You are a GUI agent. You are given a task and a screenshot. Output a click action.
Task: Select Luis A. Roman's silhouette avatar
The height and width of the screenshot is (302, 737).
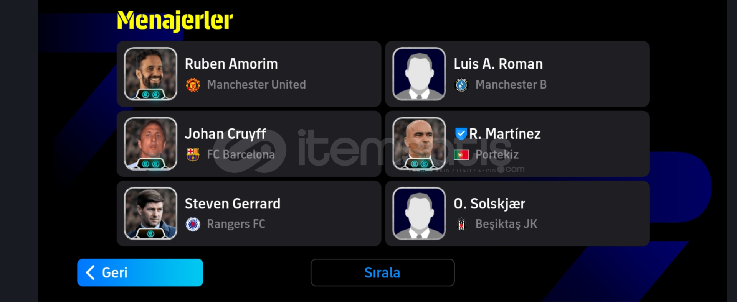pyautogui.click(x=419, y=74)
